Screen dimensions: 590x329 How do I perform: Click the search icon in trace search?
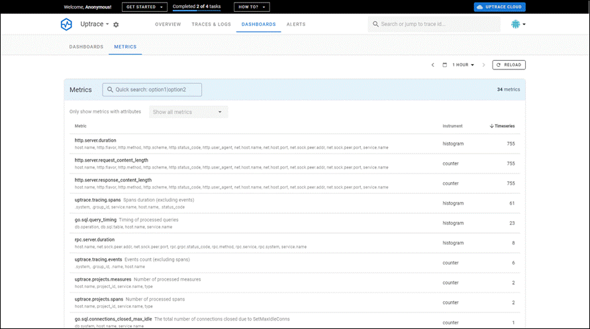click(375, 24)
